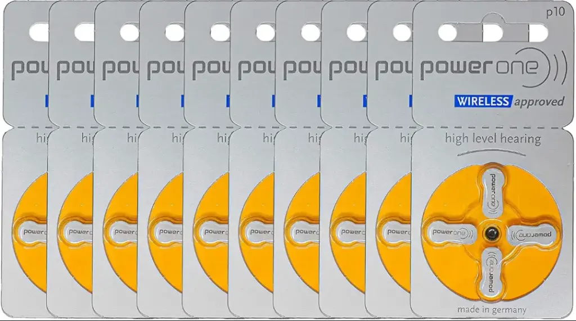This screenshot has width=576, height=321.
Task: Click the blue WIRELESS approved badge
Action: pos(509,101)
